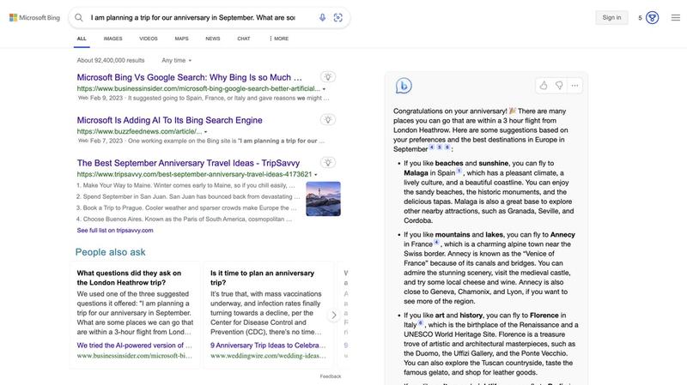Screen dimensions: 687x385
Task: Click citation 4 after Annecy in France
Action: pyautogui.click(x=436, y=242)
